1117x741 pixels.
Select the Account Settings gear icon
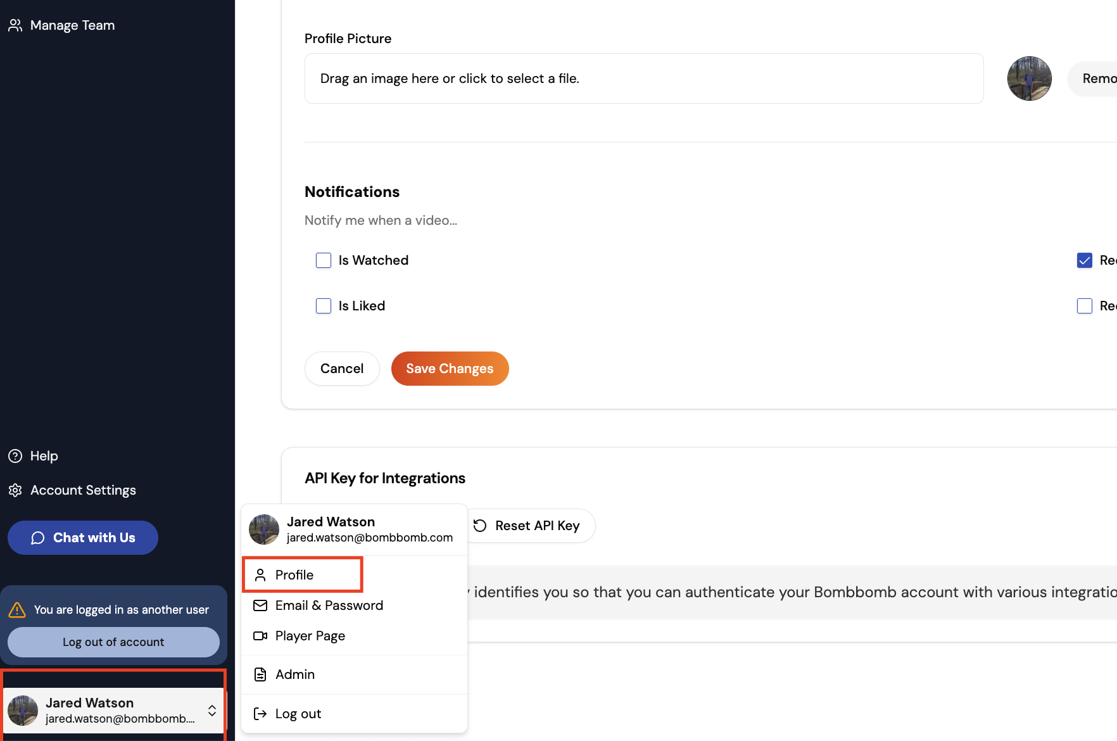click(x=15, y=490)
